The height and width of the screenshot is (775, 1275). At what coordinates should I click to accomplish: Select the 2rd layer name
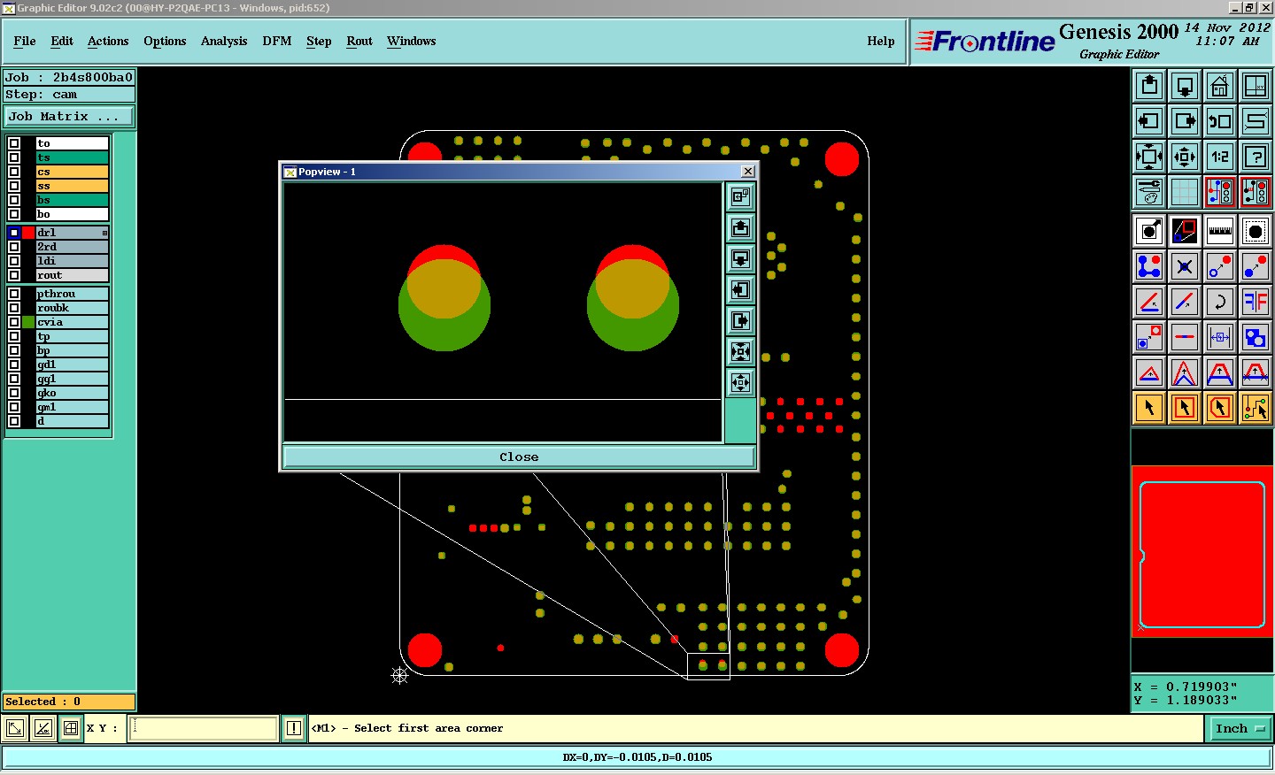click(72, 247)
